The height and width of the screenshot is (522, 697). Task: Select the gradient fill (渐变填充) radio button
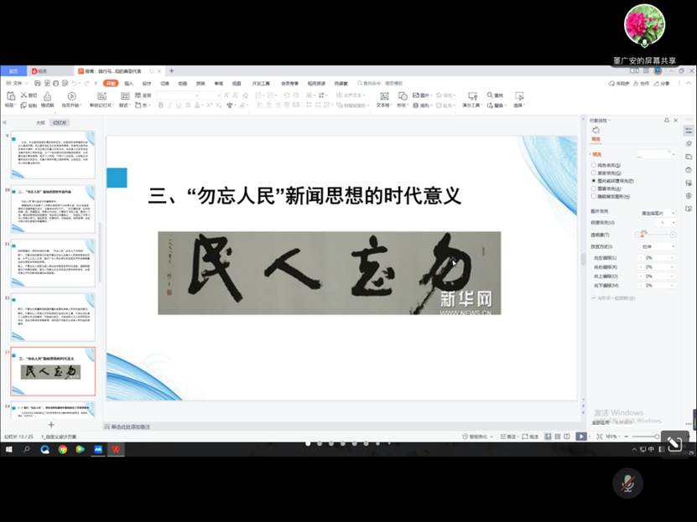pos(593,172)
